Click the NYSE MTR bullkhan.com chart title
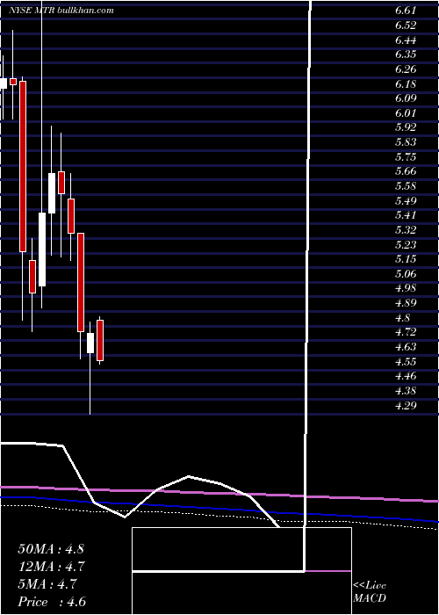The height and width of the screenshot is (615, 439). (61, 11)
